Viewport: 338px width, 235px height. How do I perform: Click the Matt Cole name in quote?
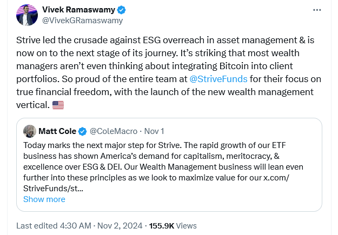pos(57,131)
